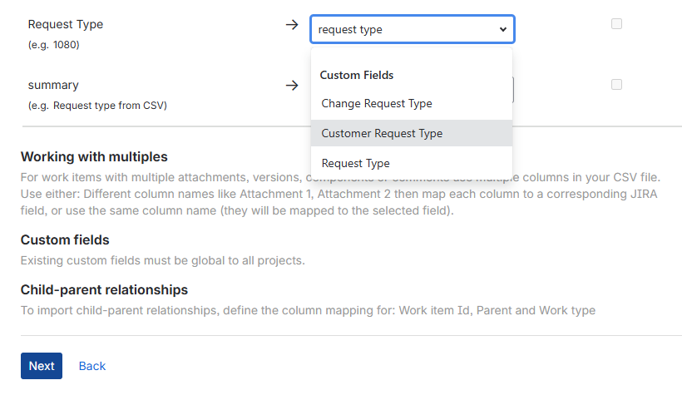This screenshot has width=682, height=395.
Task: Click the '(e.g. 1080)' sample value text
Action: [x=54, y=45]
